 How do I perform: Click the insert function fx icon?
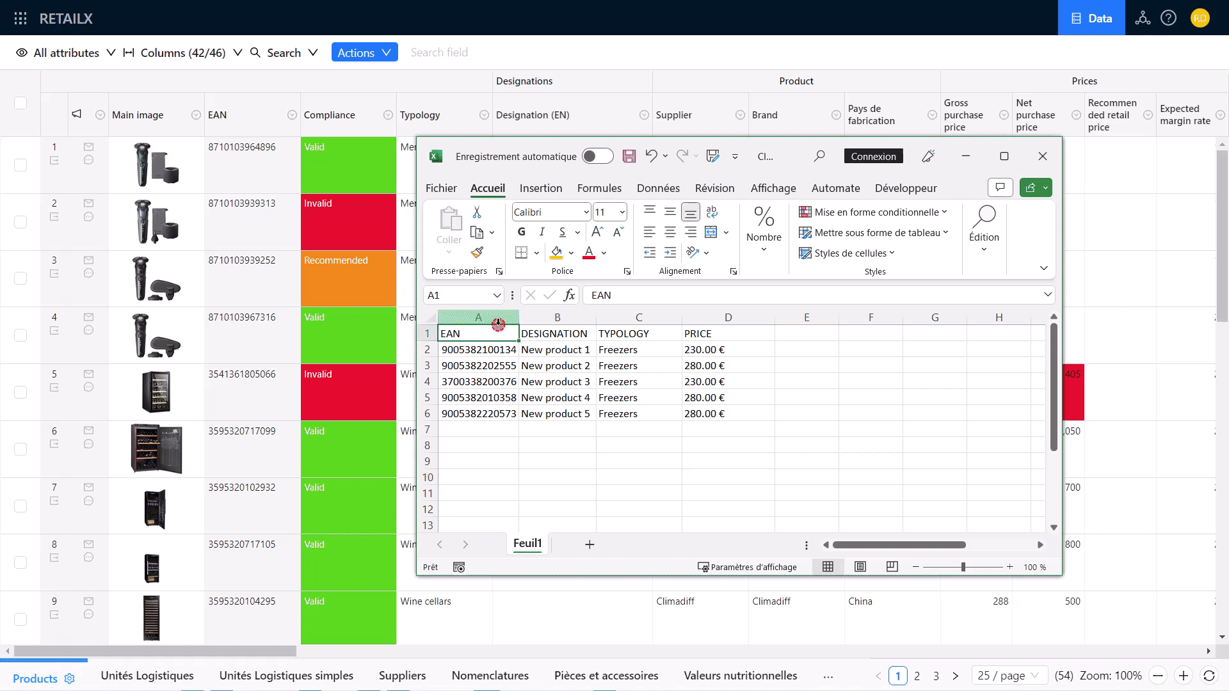[x=569, y=295]
